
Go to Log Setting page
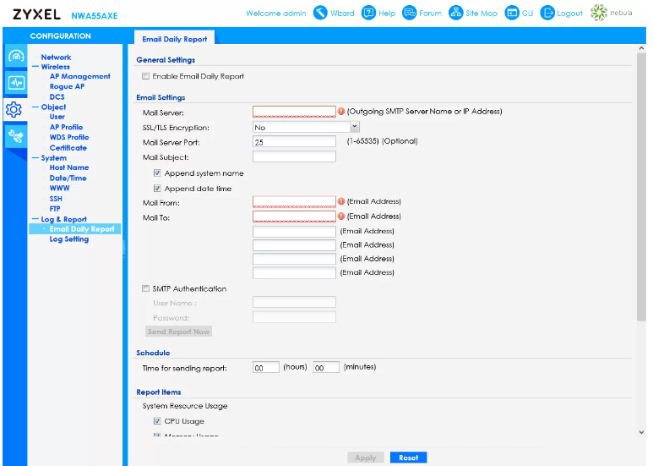68,239
